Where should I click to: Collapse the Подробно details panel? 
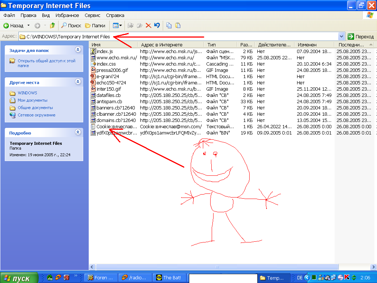coord(78,132)
